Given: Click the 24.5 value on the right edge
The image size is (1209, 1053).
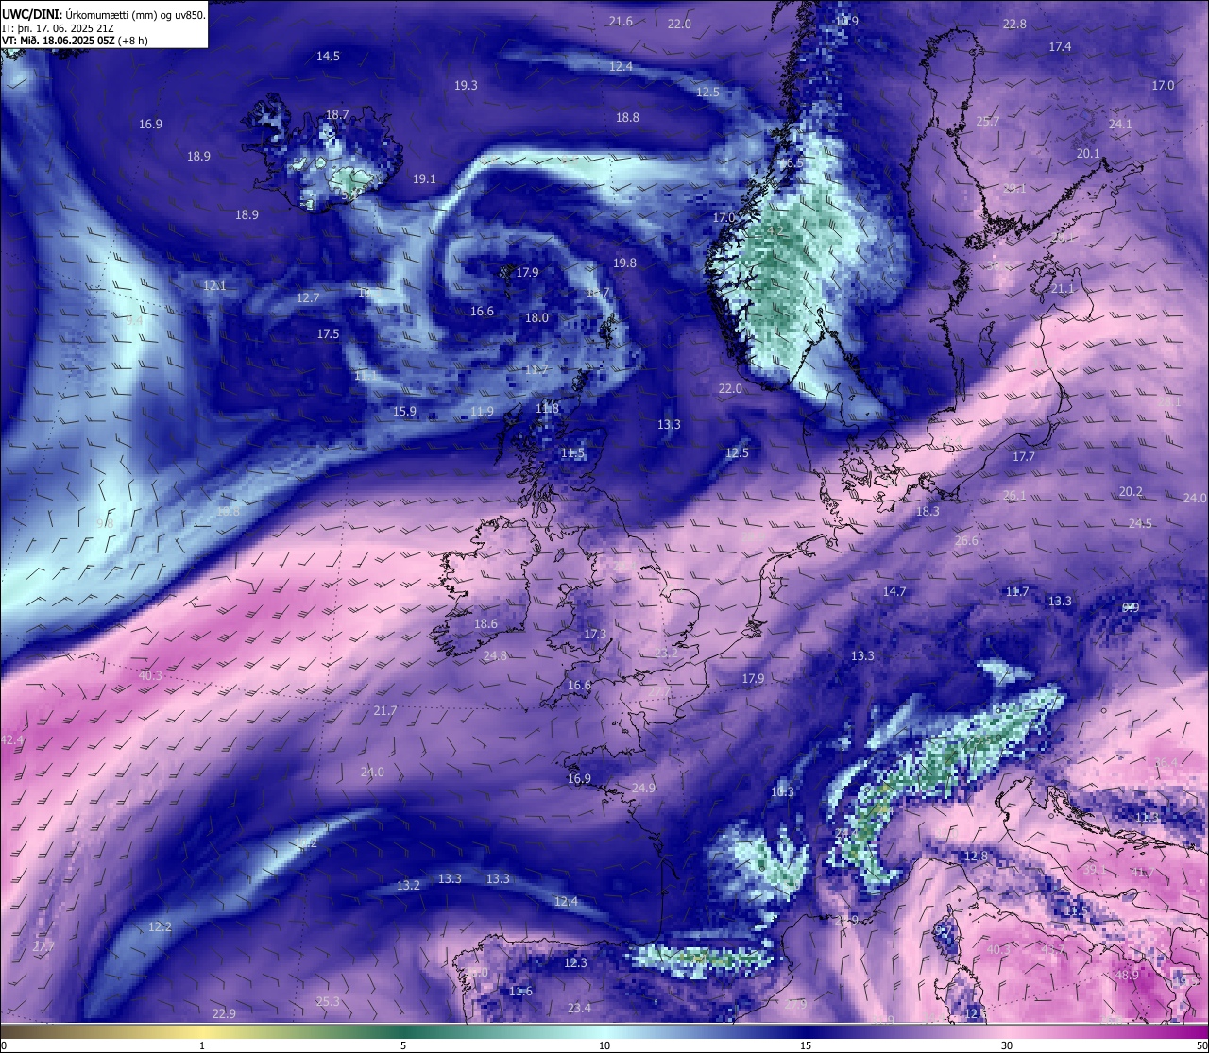Looking at the screenshot, I should 1140,523.
